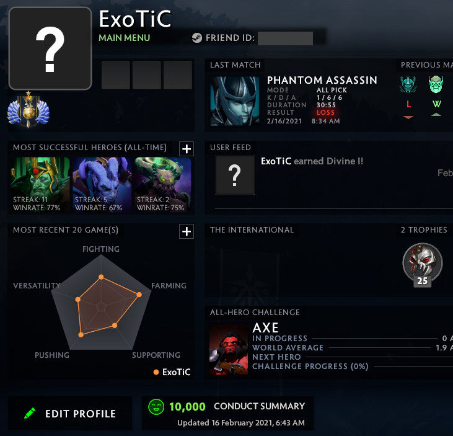453x436 pixels.
Task: Click the profile avatar question mark image
Action: point(50,48)
